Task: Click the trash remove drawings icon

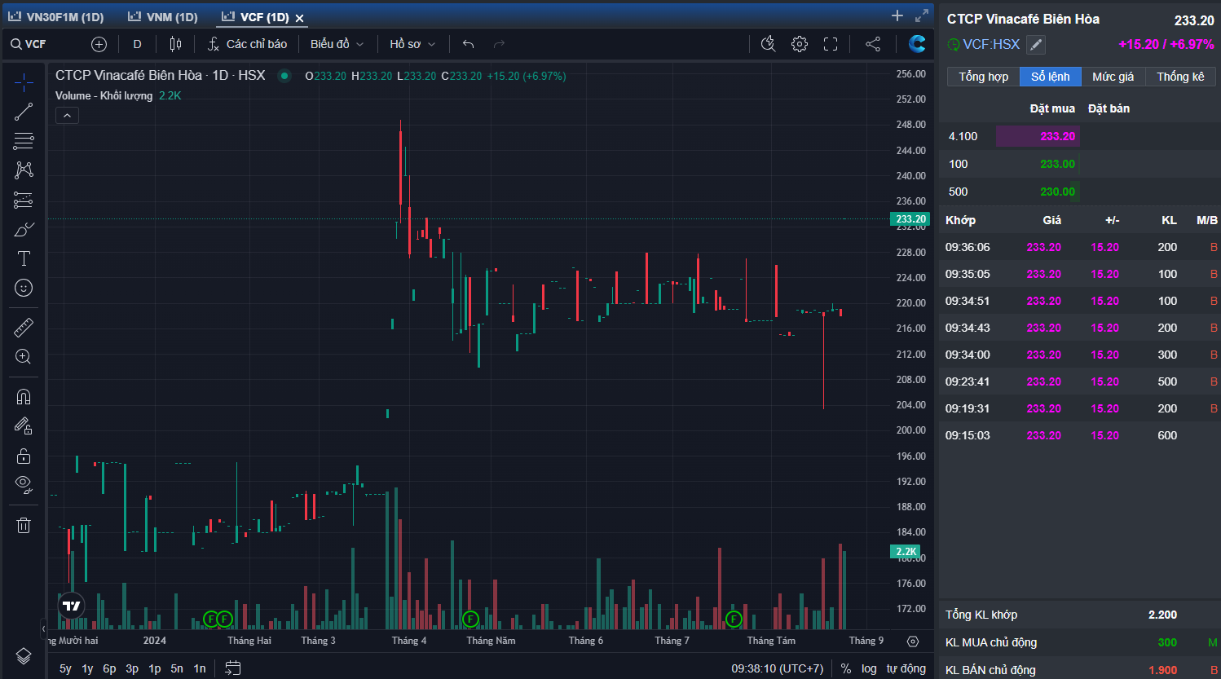Action: [x=24, y=525]
